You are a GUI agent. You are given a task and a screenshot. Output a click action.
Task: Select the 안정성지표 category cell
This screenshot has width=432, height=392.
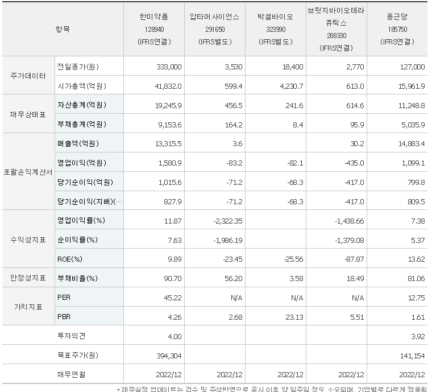tap(28, 278)
